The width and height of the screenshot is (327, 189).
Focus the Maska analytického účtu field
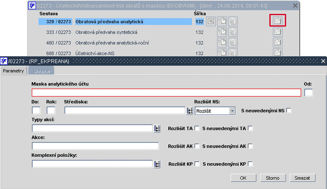pyautogui.click(x=166, y=92)
